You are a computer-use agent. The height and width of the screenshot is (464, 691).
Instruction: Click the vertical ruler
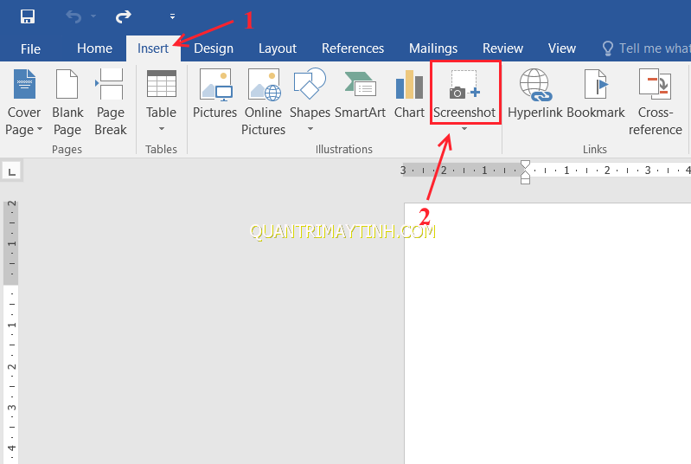pyautogui.click(x=11, y=332)
